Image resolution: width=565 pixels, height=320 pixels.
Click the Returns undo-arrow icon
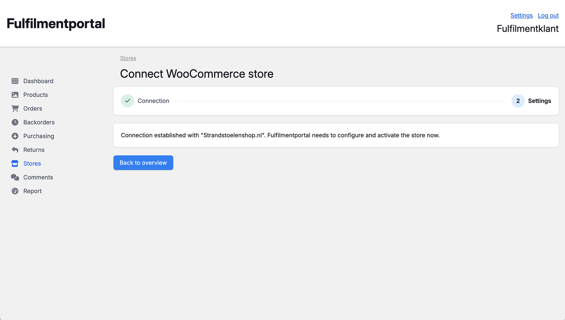point(15,150)
